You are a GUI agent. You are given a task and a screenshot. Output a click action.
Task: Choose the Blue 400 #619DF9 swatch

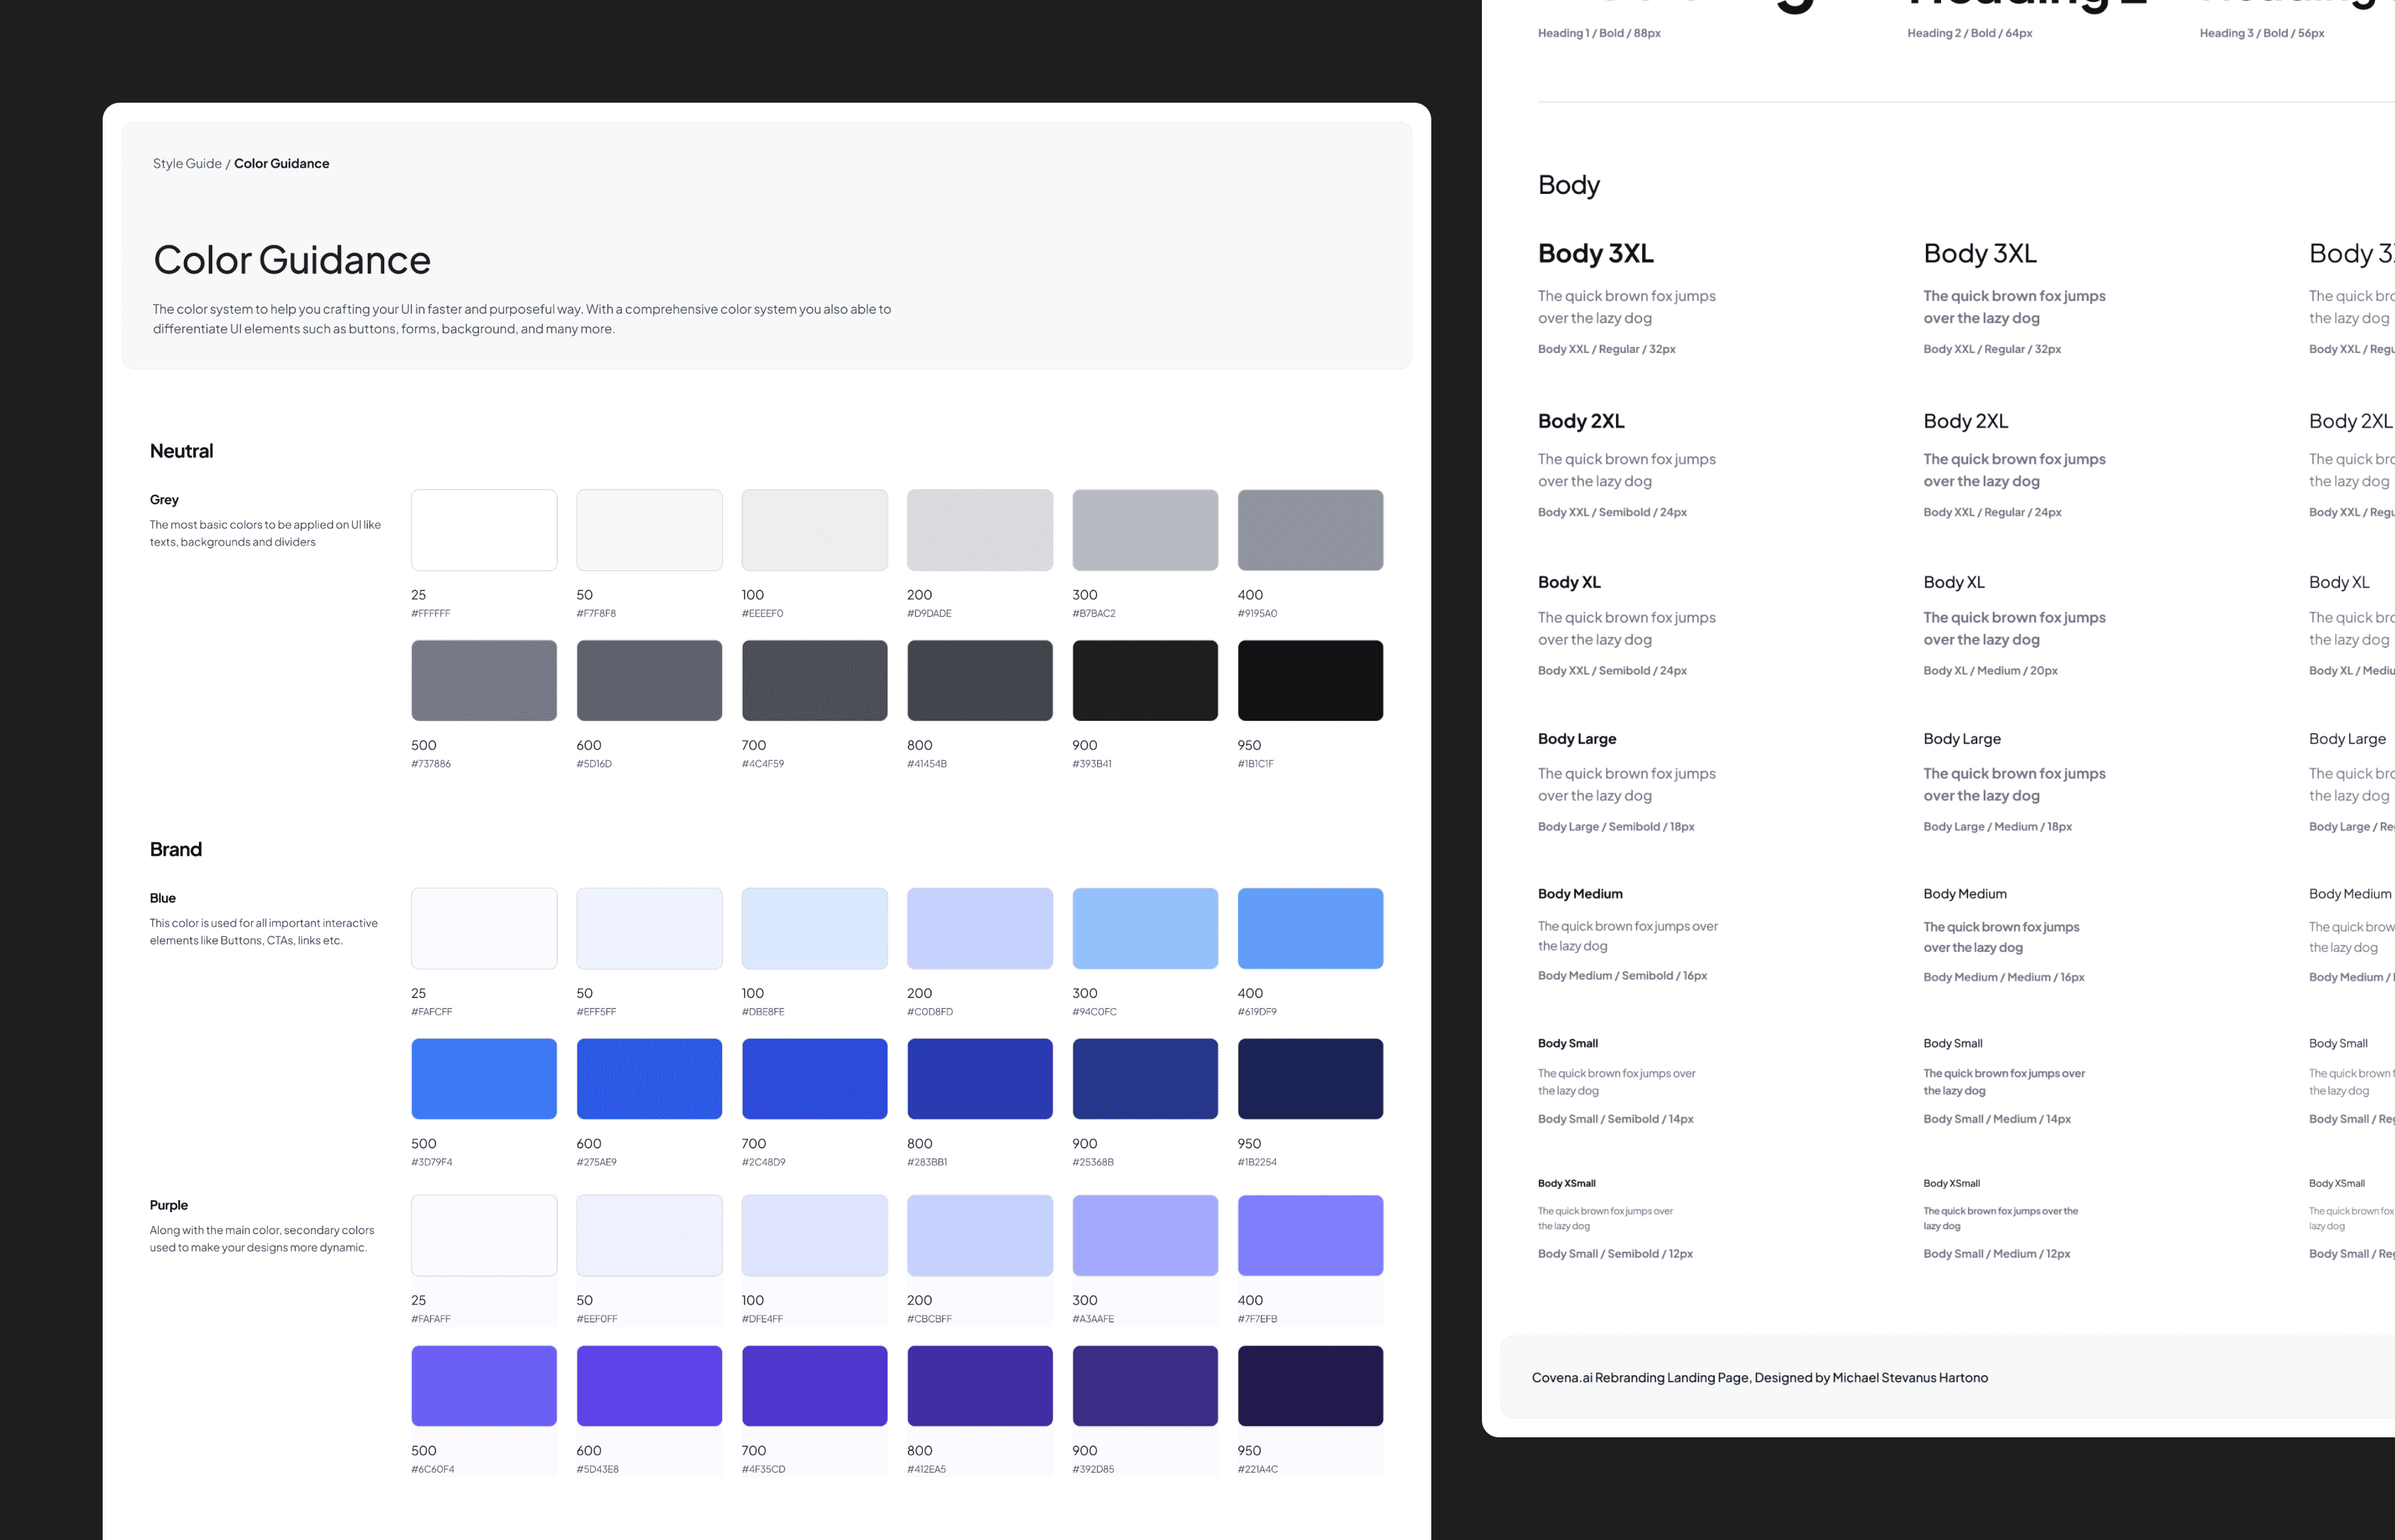point(1310,929)
